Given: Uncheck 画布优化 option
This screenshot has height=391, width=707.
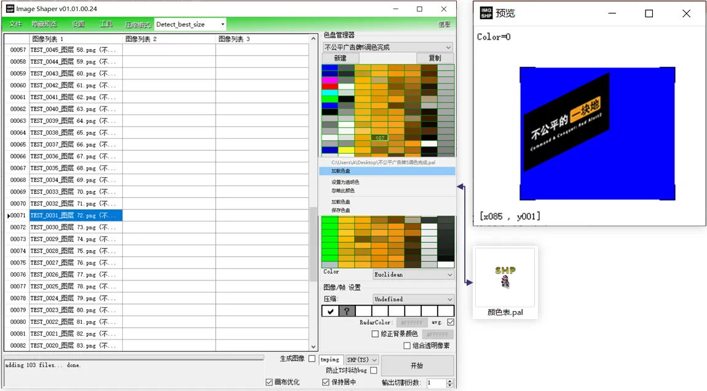Looking at the screenshot, I should click(x=269, y=382).
